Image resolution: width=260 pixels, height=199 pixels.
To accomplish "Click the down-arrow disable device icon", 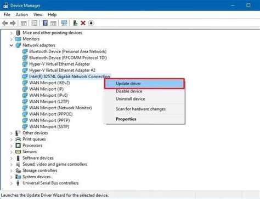I will coord(91,23).
